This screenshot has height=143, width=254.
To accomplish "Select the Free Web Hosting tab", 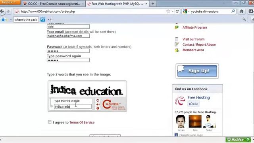I will pyautogui.click(x=117, y=4).
